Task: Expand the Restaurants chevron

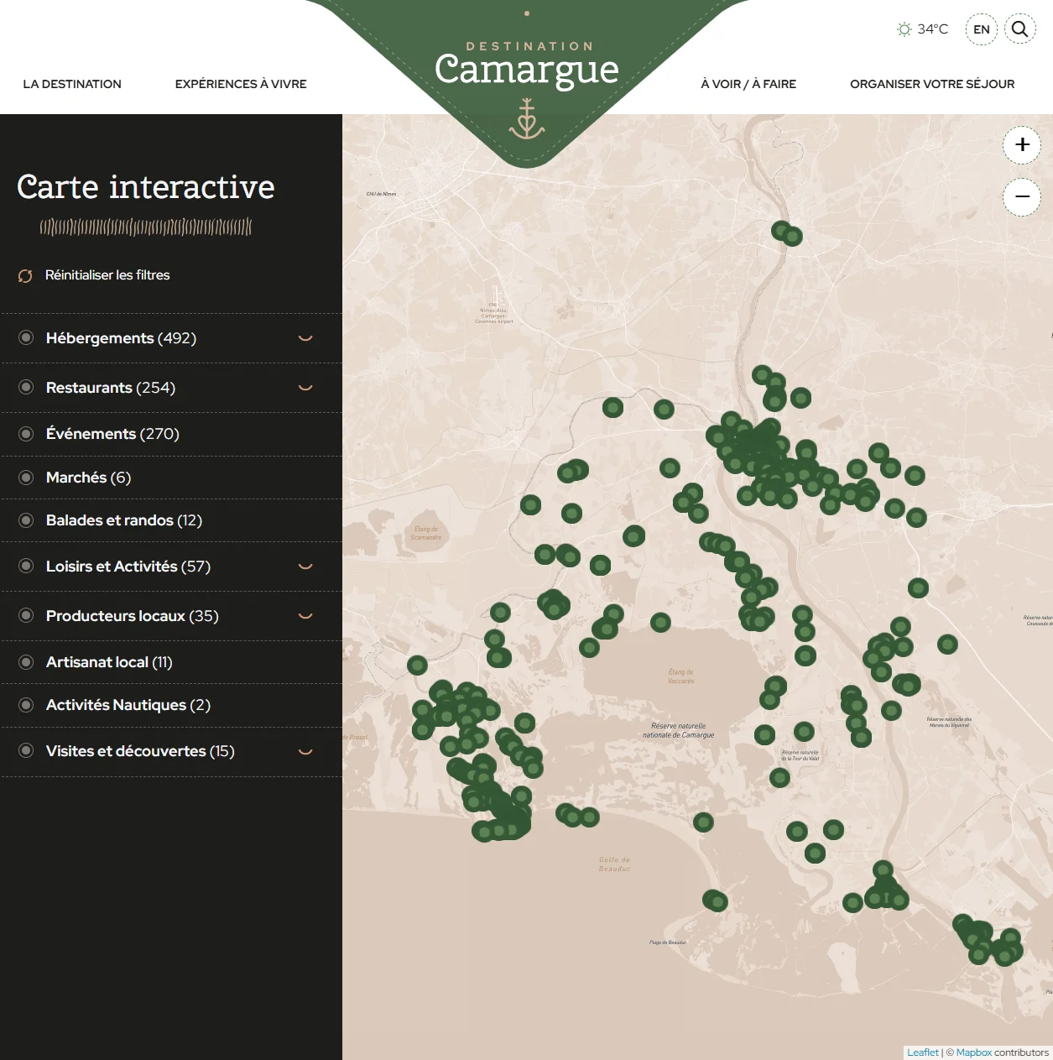Action: pyautogui.click(x=305, y=388)
